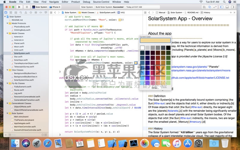Switch to the Standard editor
The width and height of the screenshot is (240, 150).
[204, 7]
